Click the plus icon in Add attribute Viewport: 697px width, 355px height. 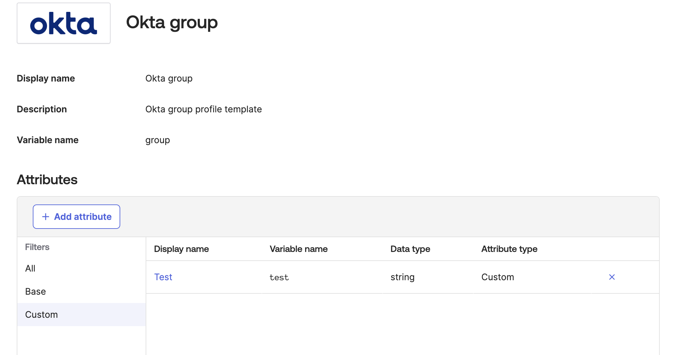46,217
